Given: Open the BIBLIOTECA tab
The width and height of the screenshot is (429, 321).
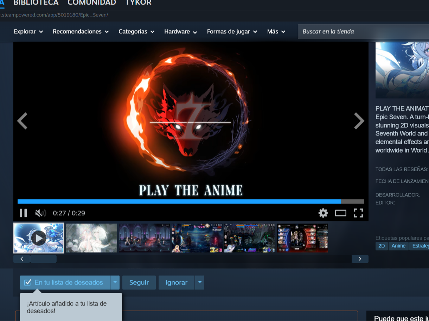Looking at the screenshot, I should [x=36, y=3].
